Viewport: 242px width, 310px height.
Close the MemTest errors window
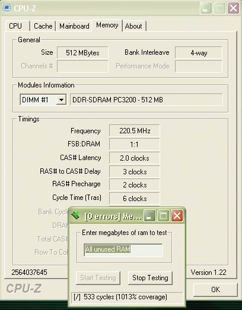(177, 215)
